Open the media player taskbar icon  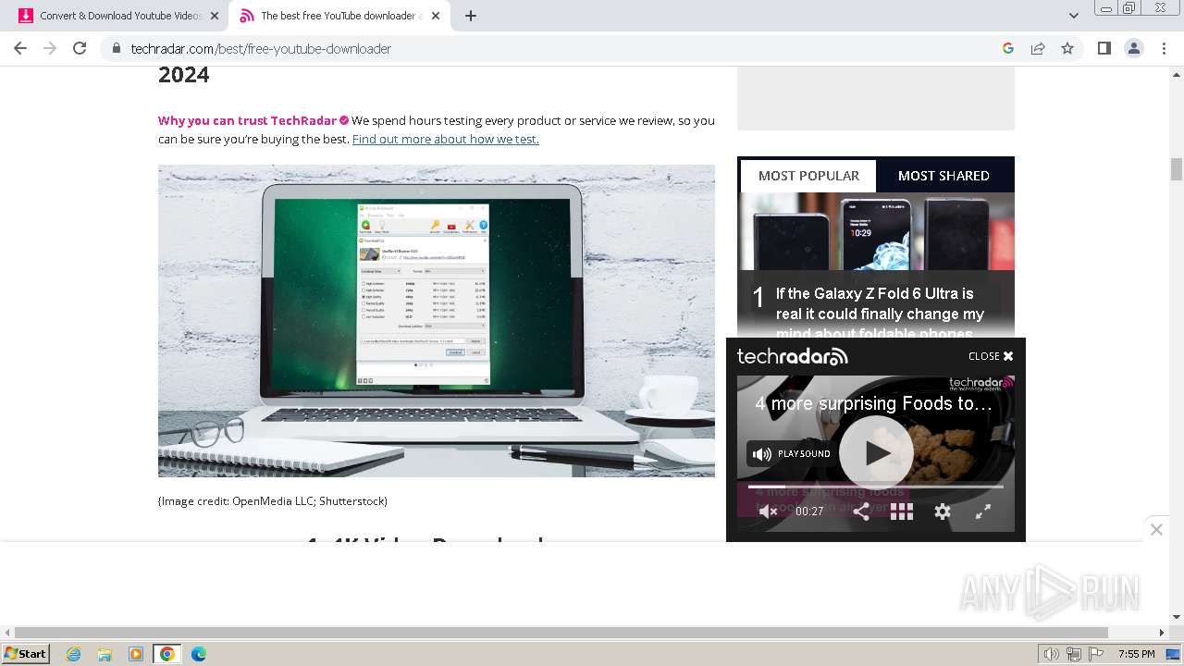[x=136, y=654]
